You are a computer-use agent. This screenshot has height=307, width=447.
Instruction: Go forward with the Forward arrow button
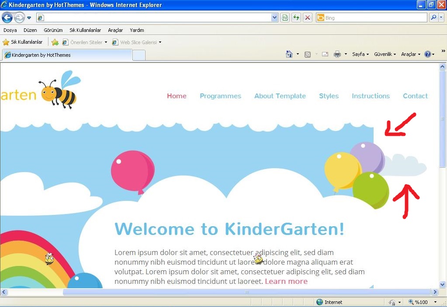pyautogui.click(x=19, y=17)
